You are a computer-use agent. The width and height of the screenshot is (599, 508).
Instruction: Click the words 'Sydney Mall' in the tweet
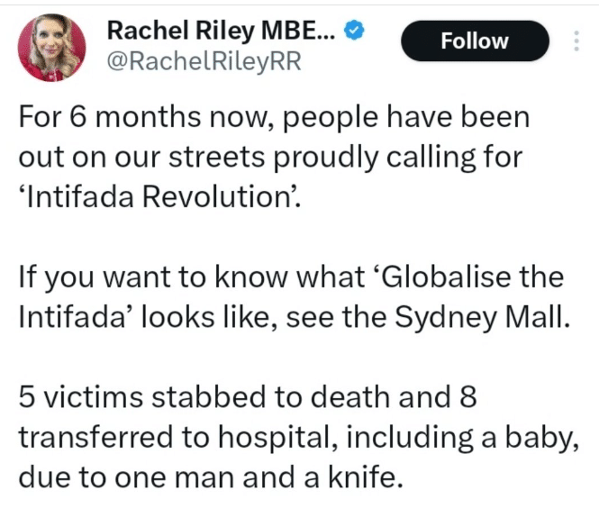click(479, 318)
